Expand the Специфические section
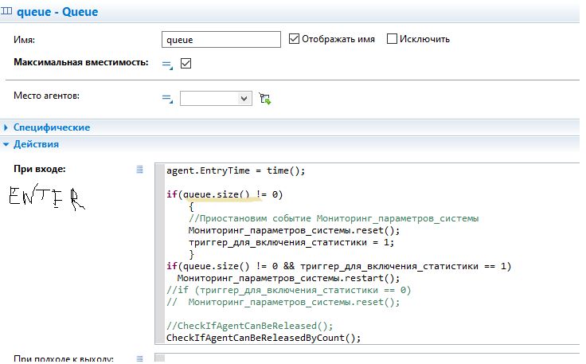This screenshot has width=586, height=364. point(6,127)
